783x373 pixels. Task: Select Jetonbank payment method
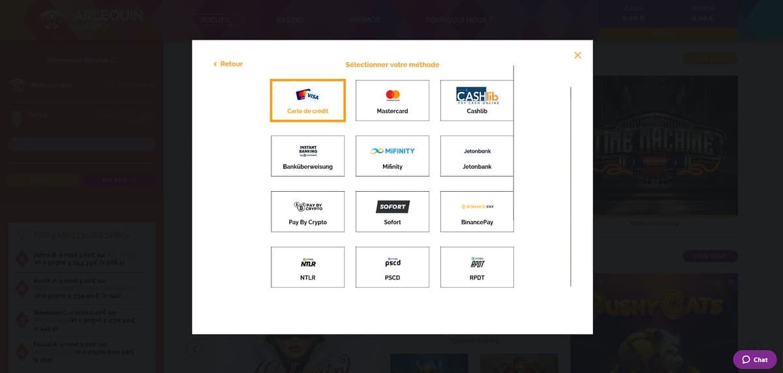pyautogui.click(x=477, y=156)
